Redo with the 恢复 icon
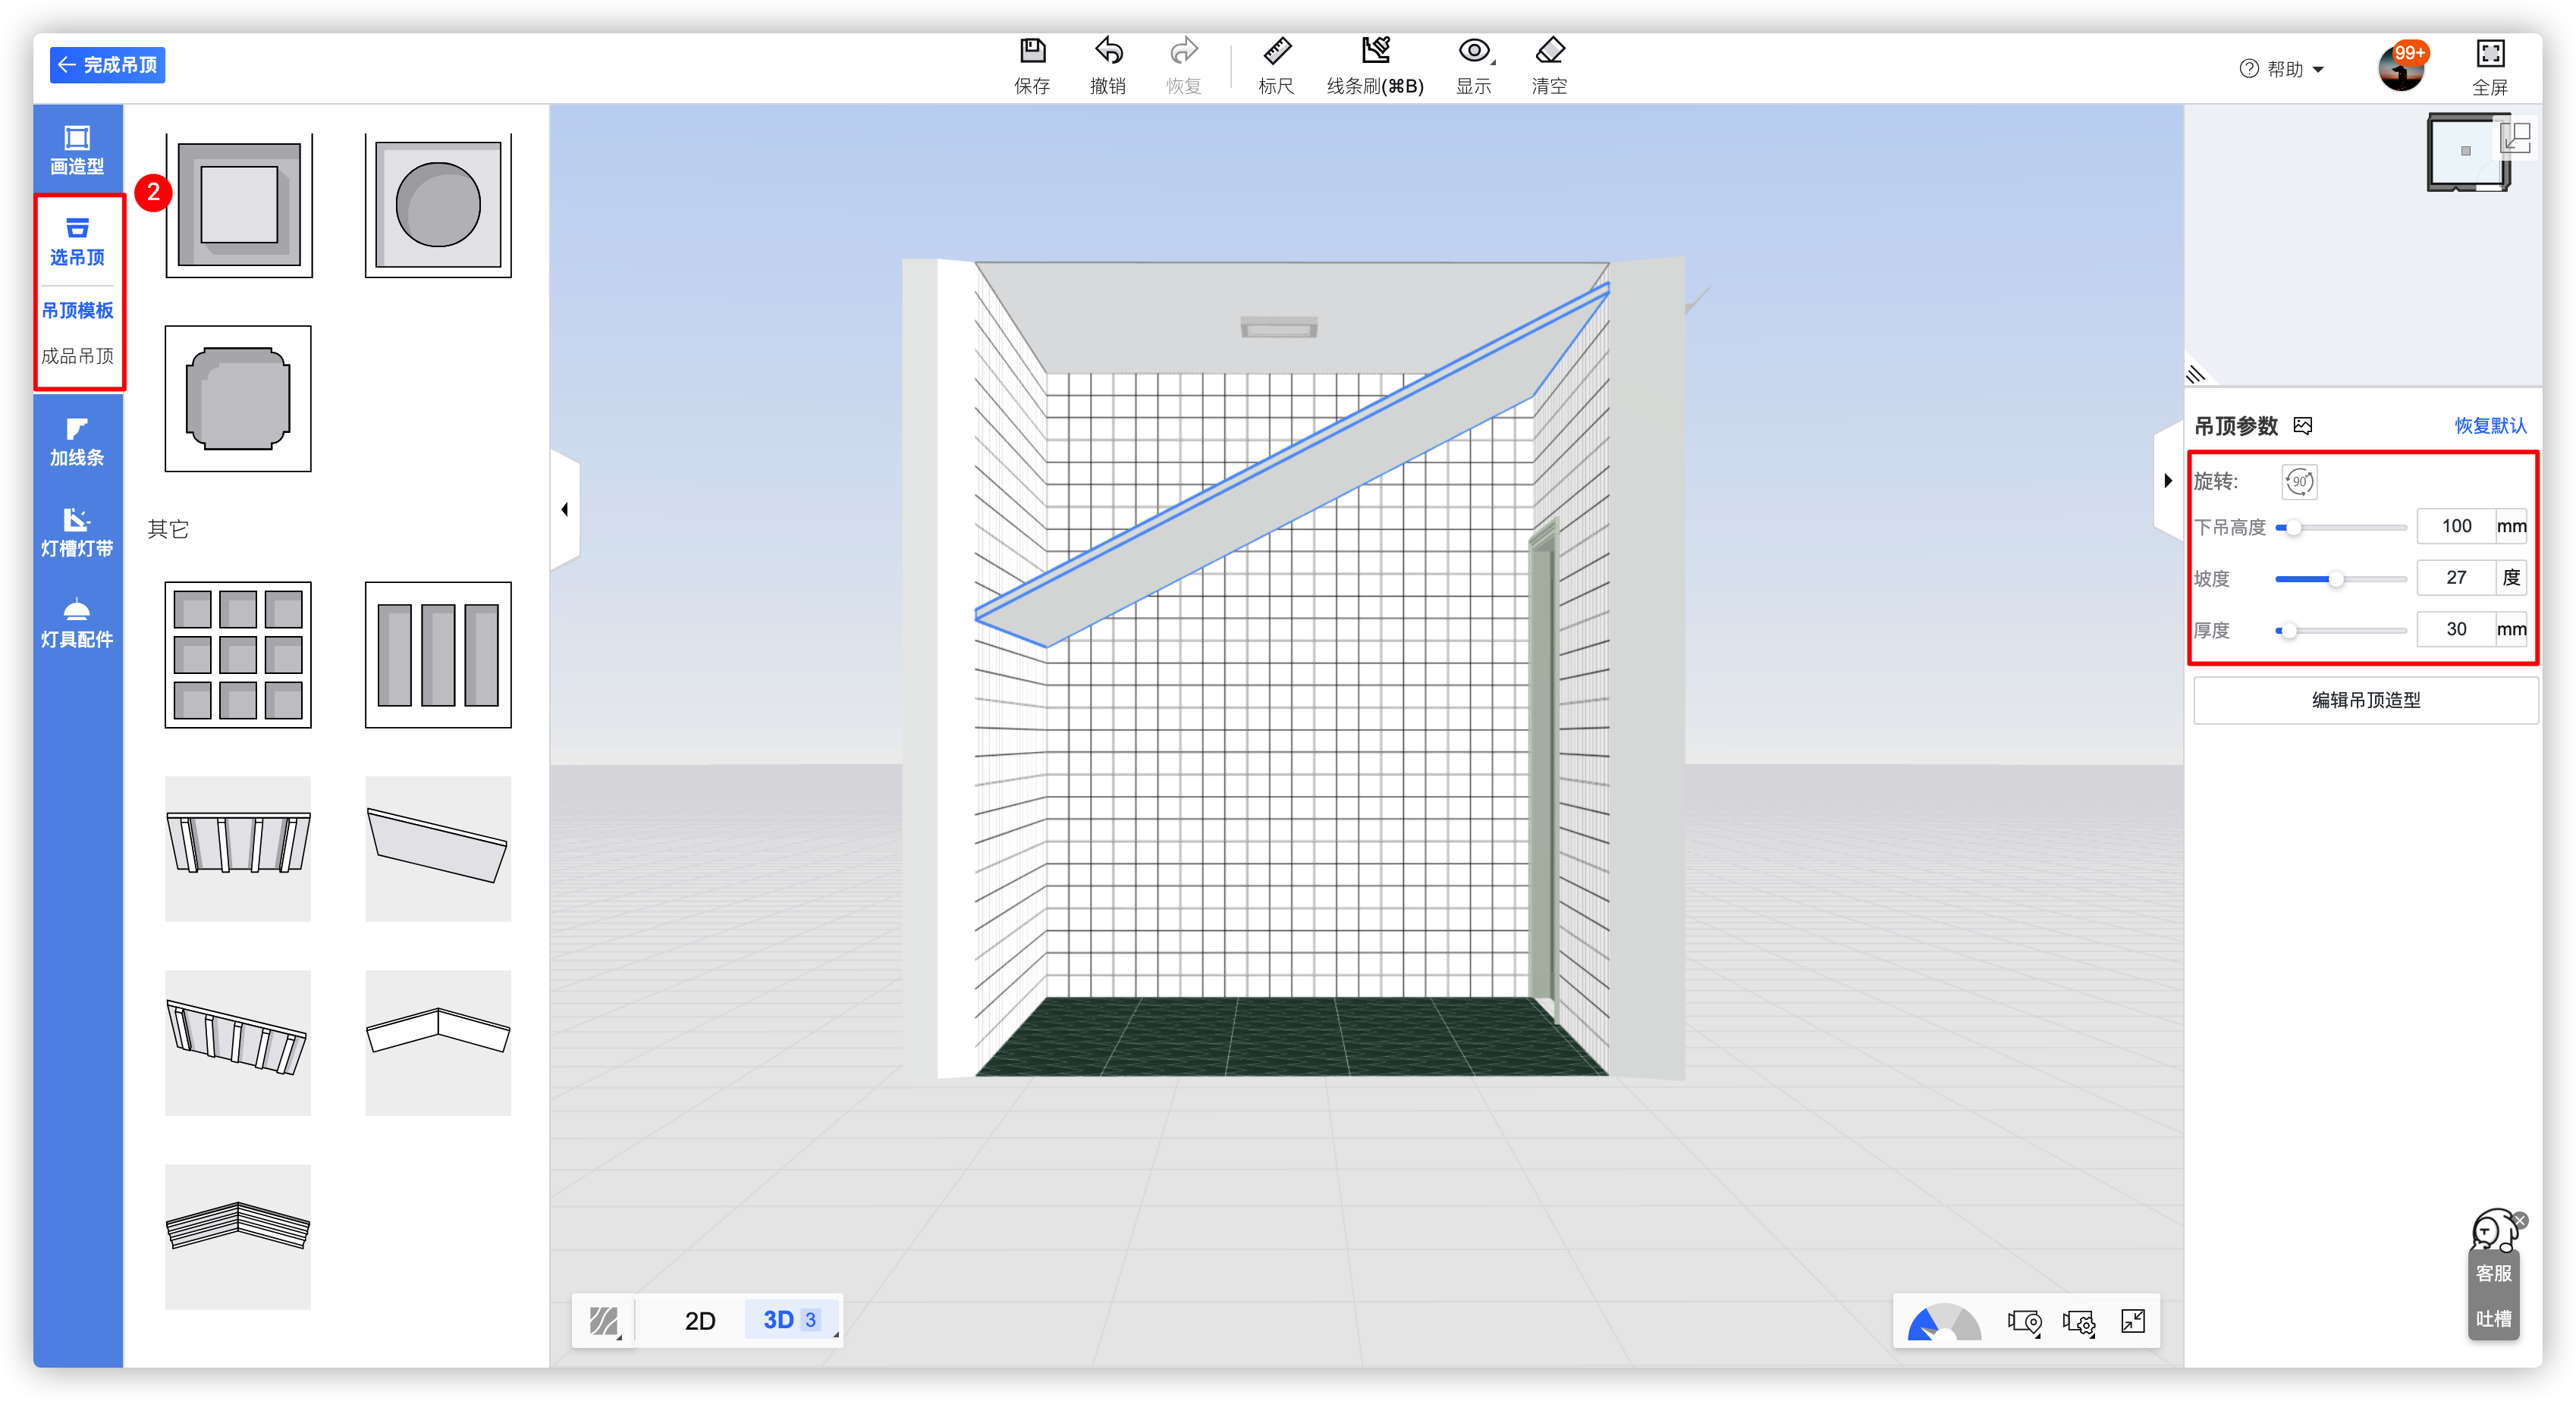The image size is (2576, 1401). (1184, 66)
